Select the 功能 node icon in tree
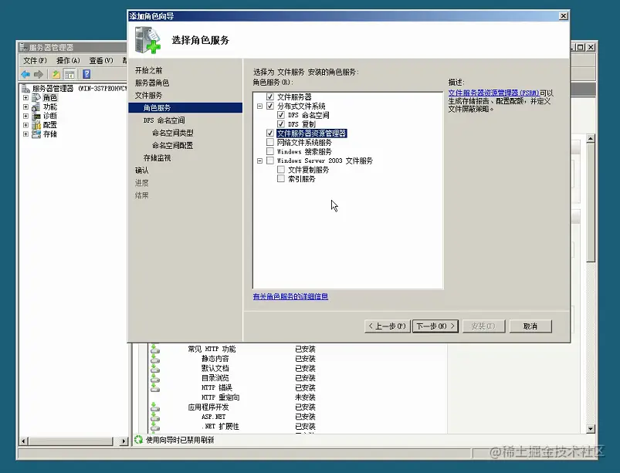Image resolution: width=620 pixels, height=473 pixels. (36, 106)
